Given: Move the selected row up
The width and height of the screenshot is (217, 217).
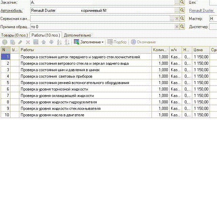Looking at the screenshot, I should (x=43, y=42).
